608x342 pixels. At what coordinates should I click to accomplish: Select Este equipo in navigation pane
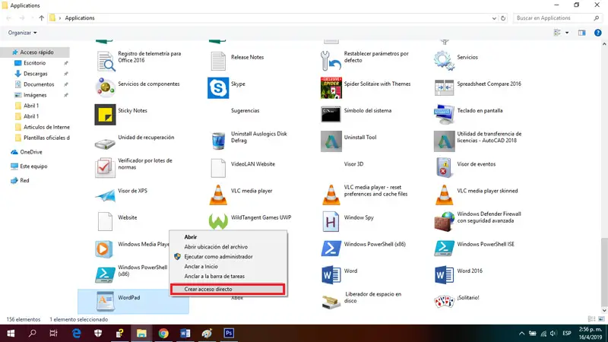tap(33, 166)
